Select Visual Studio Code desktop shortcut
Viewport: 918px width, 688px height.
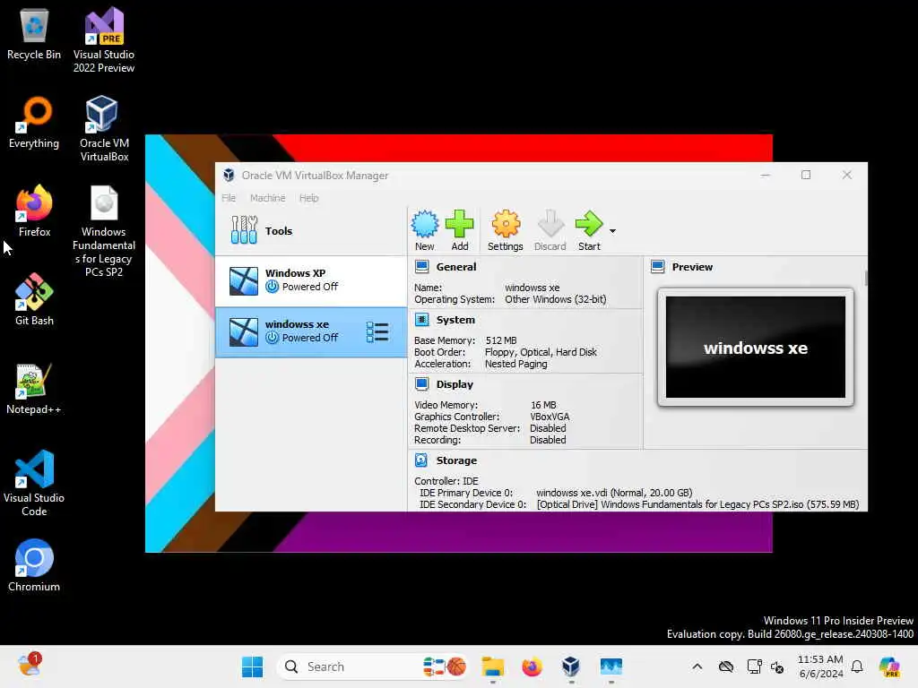click(x=34, y=483)
